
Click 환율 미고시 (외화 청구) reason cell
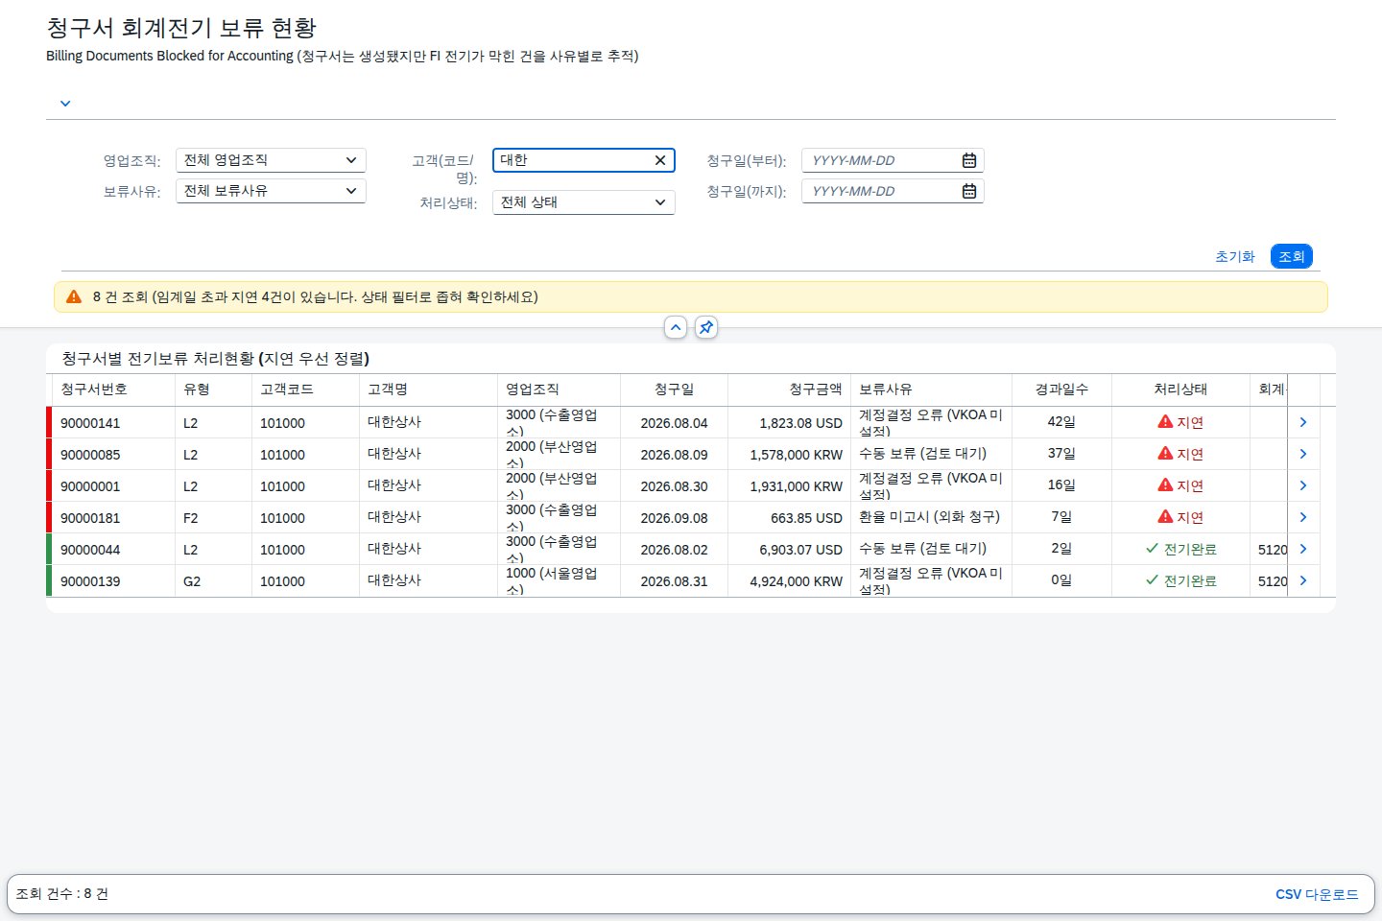point(929,517)
